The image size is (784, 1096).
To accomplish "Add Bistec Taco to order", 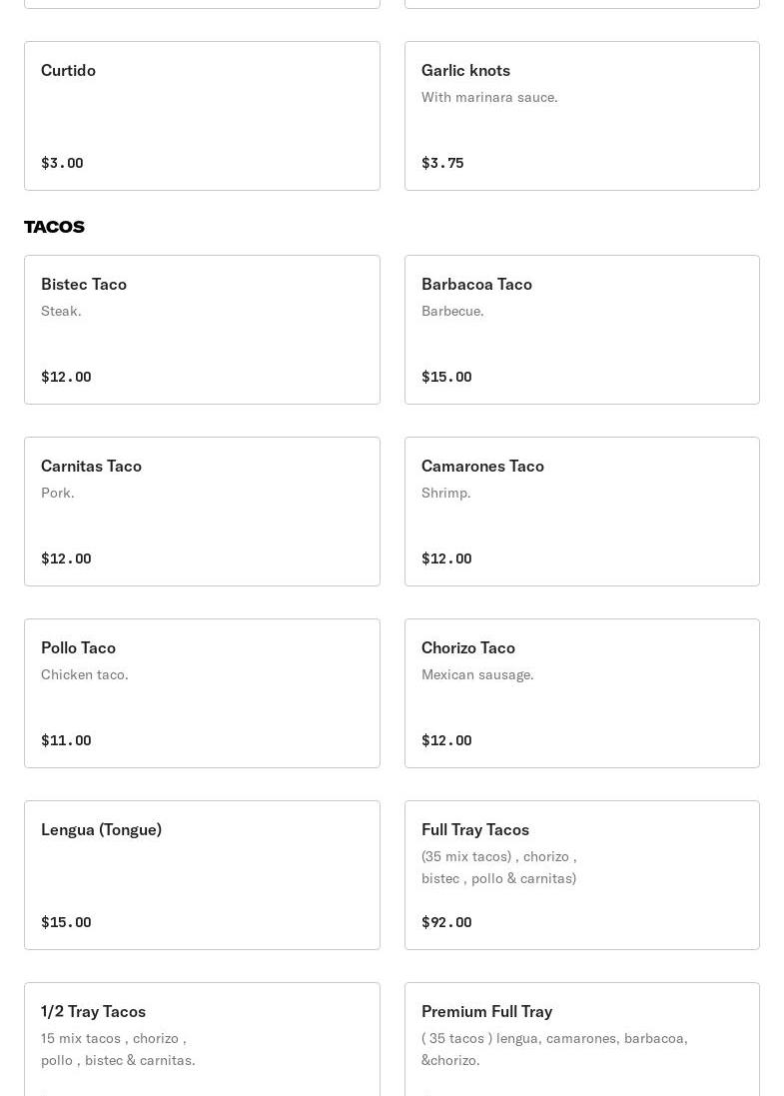I will pyautogui.click(x=202, y=330).
